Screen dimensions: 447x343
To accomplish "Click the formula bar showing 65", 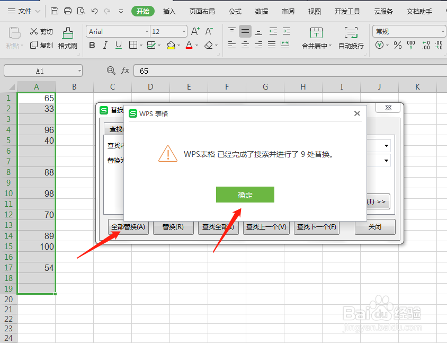I will pos(290,71).
